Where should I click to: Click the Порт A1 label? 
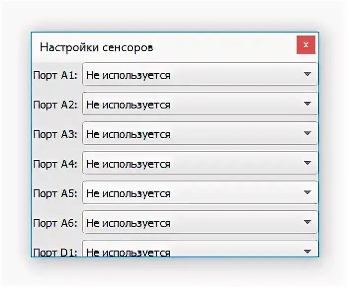[x=55, y=76]
